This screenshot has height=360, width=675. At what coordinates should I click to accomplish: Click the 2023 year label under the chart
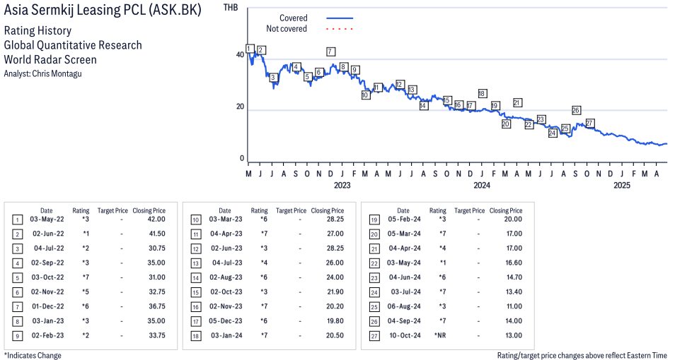pos(342,185)
